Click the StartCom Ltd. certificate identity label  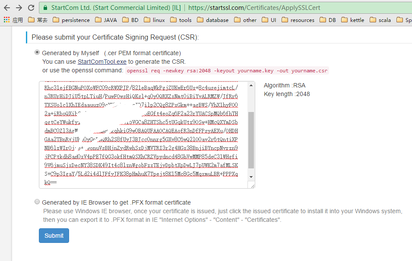point(116,8)
